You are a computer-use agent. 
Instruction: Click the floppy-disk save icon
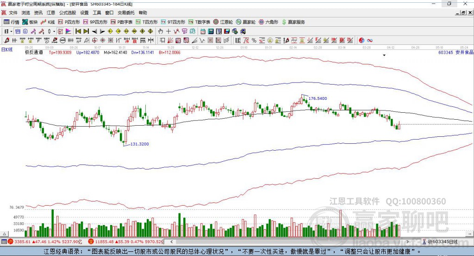click(227, 31)
